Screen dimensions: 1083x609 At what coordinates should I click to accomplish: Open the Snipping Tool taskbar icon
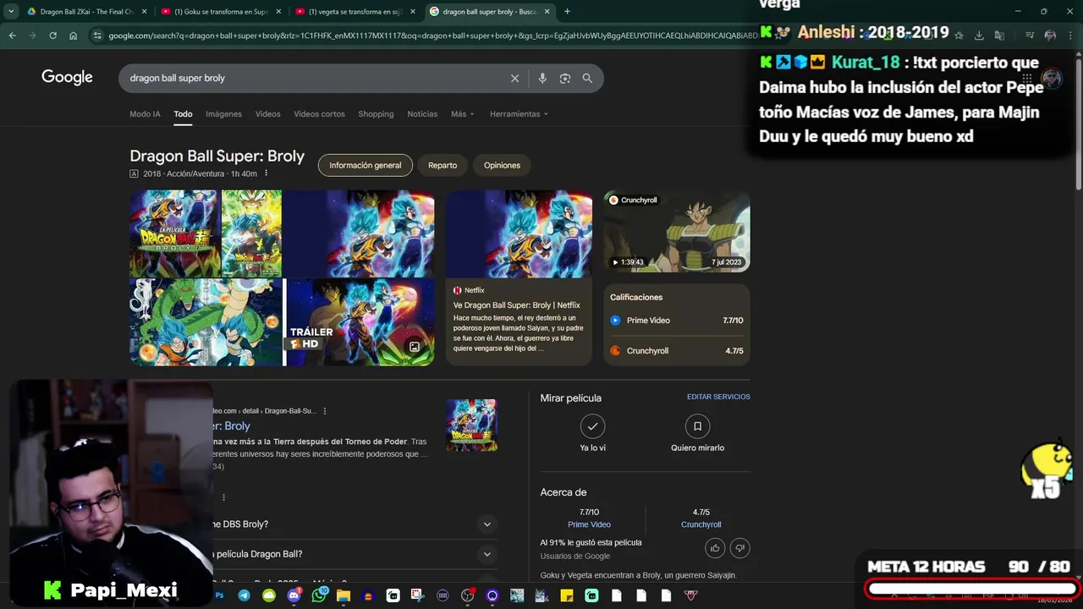[418, 595]
